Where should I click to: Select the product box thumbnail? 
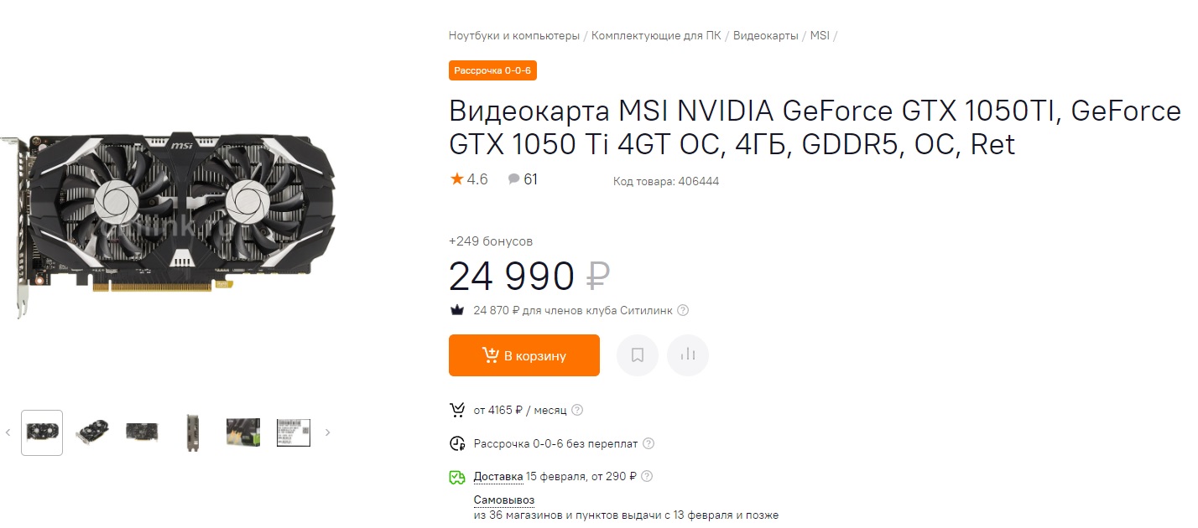click(x=243, y=432)
